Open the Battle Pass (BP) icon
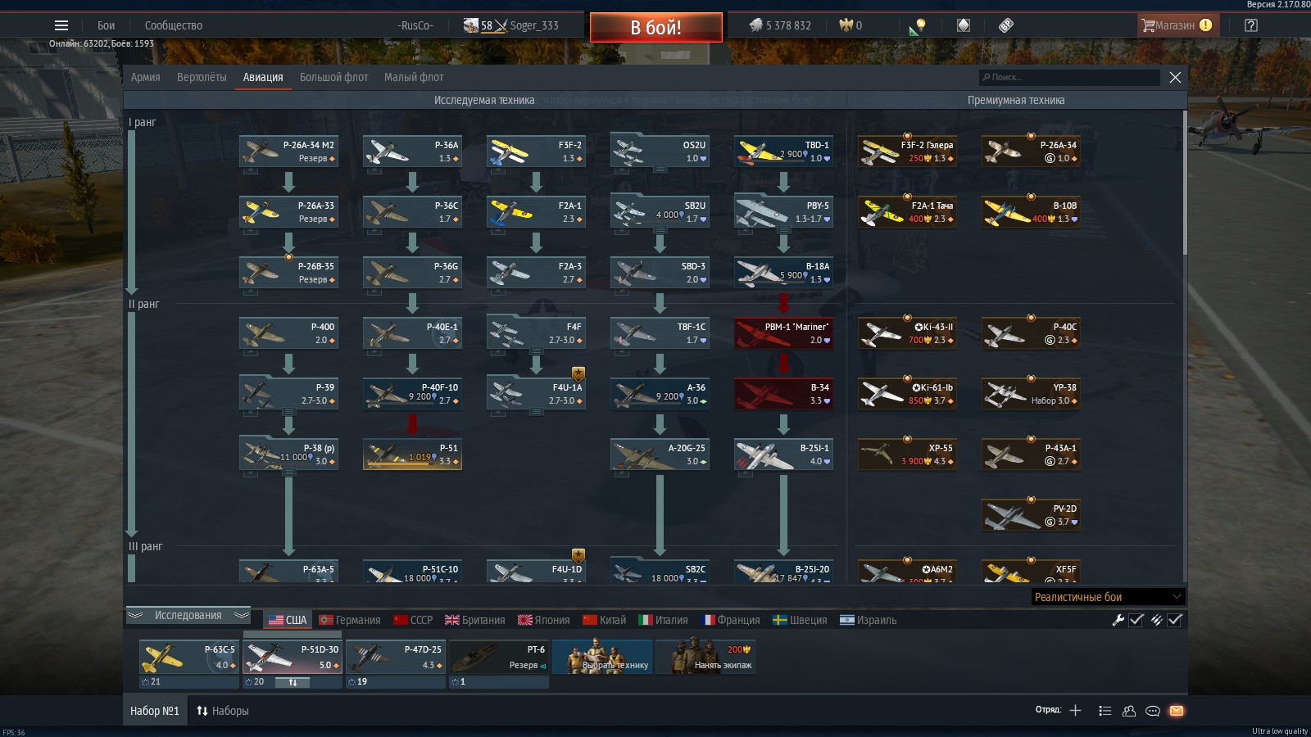 coord(1006,25)
